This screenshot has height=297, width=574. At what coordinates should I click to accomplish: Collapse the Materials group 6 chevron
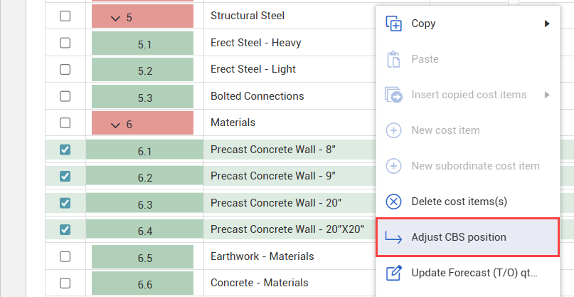tap(117, 124)
